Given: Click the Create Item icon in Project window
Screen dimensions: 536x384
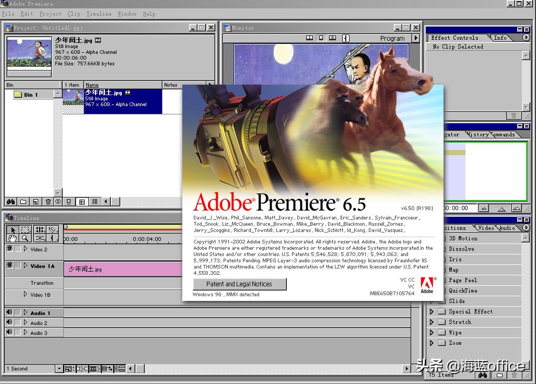Looking at the screenshot, I should coord(36,202).
